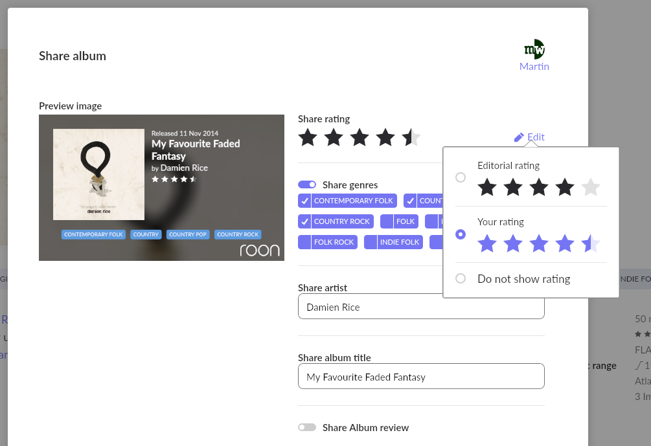Click the Martin profile avatar icon
This screenshot has height=446, width=651.
point(534,49)
